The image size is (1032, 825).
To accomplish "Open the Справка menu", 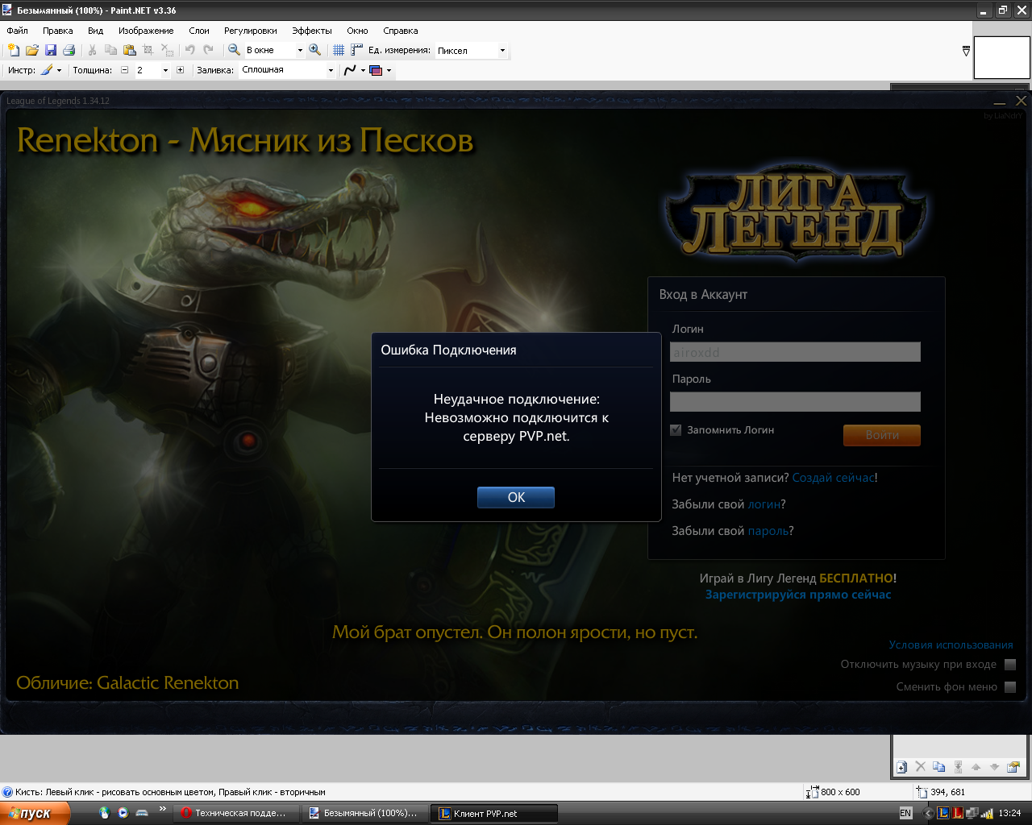I will tap(401, 31).
